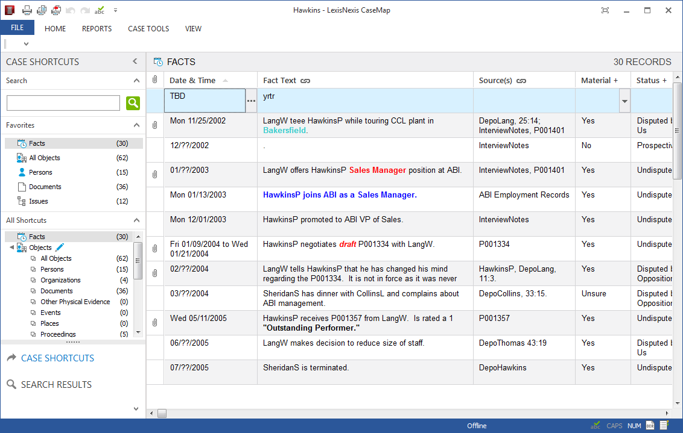683x433 pixels.
Task: Click the navigation pane options chevron at bottom
Action: click(136, 409)
